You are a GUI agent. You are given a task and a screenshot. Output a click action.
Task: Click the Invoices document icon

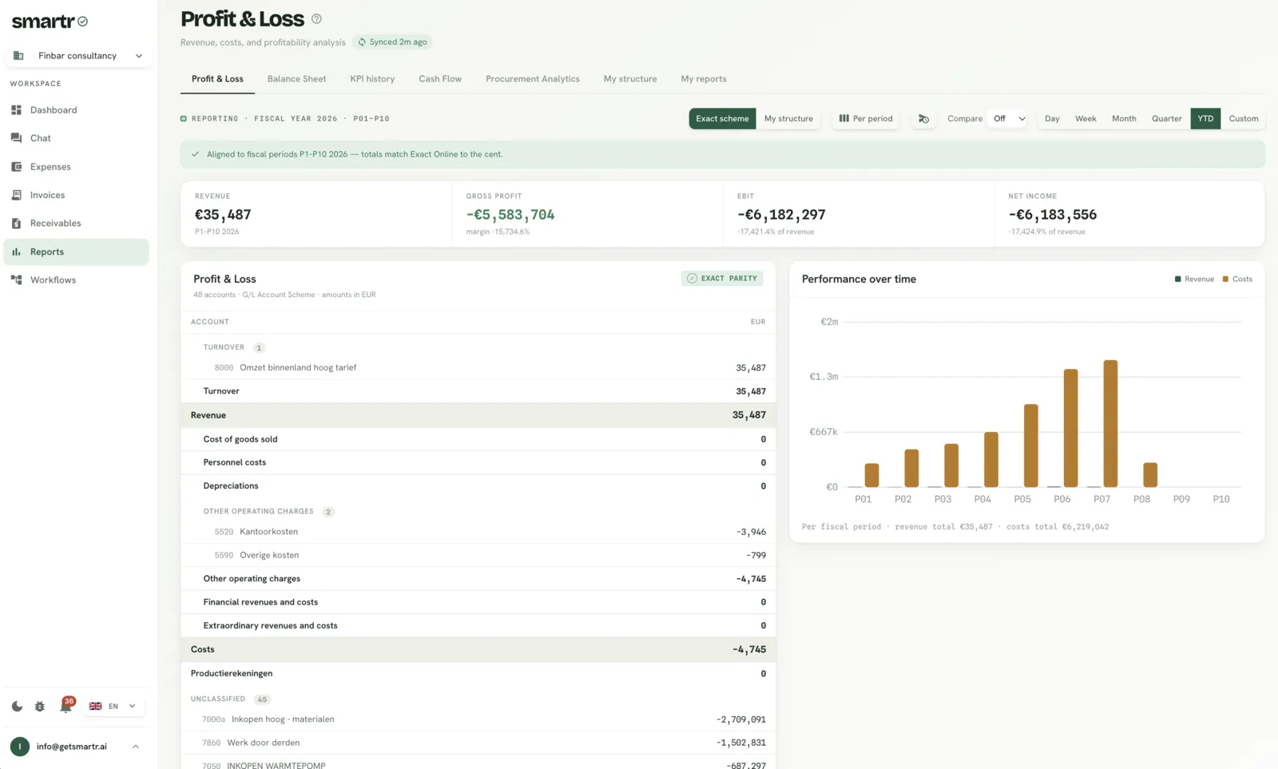click(x=16, y=195)
